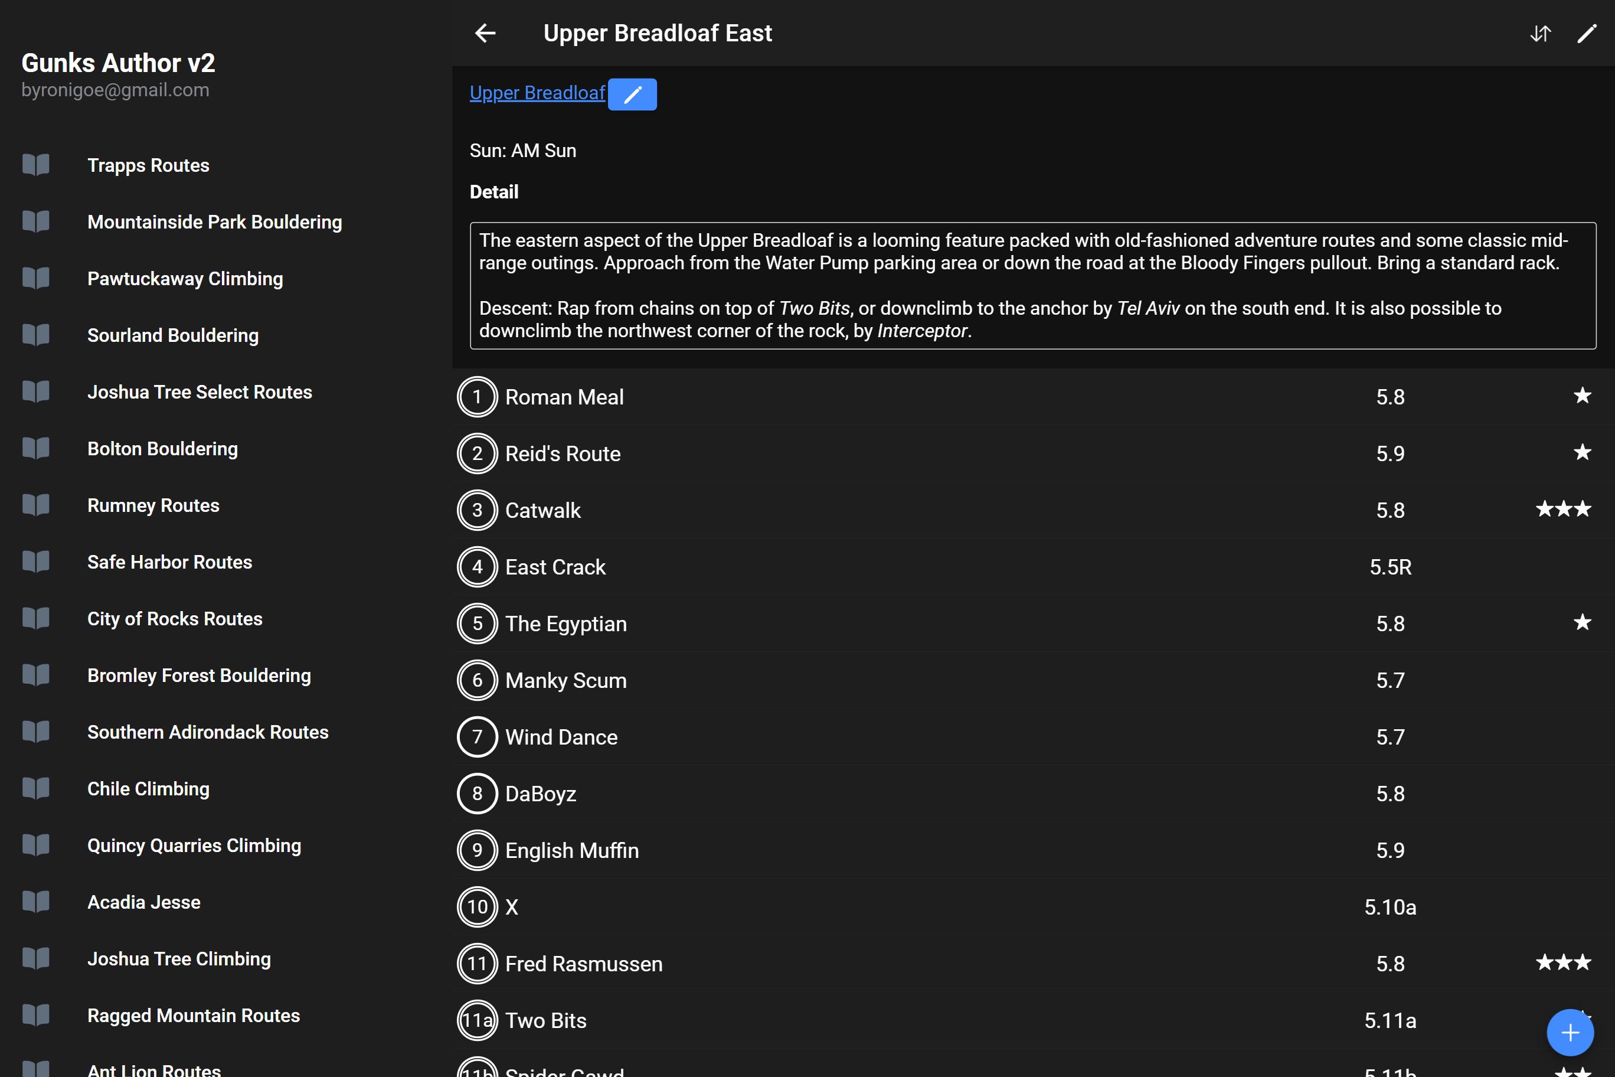Open the reorder/sort routes icon
1615x1077 pixels.
point(1541,33)
